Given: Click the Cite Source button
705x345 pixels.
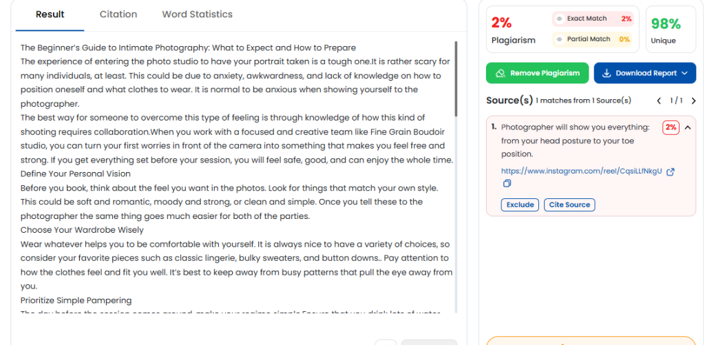Looking at the screenshot, I should pos(569,205).
